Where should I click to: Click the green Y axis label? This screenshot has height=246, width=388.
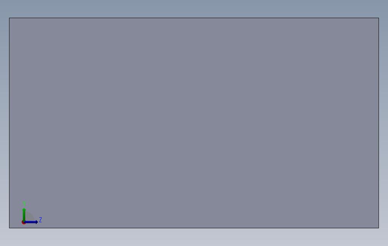[x=24, y=203]
